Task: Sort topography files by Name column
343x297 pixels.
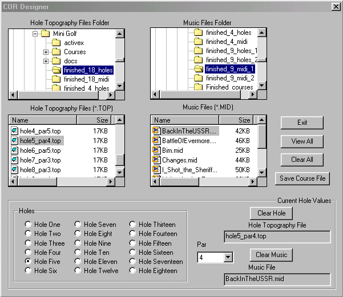Action: coord(43,120)
